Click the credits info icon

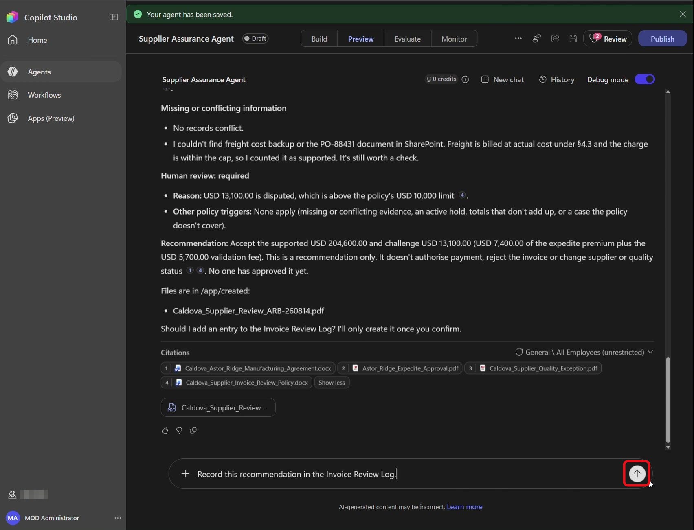tap(465, 79)
